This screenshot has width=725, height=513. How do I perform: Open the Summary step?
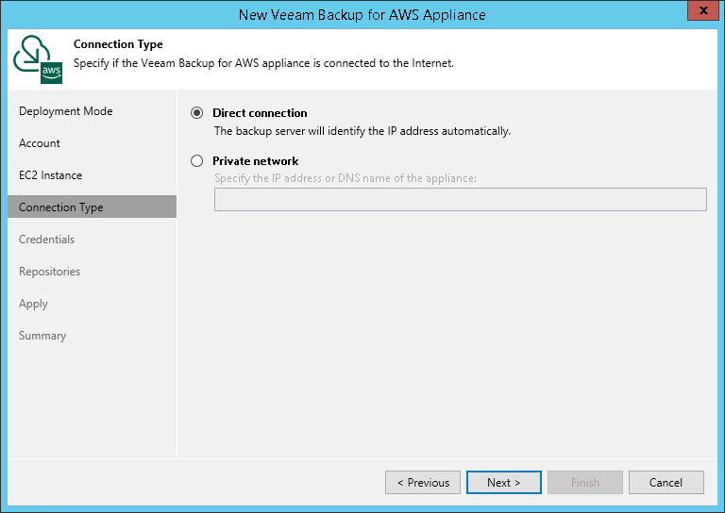pos(42,336)
